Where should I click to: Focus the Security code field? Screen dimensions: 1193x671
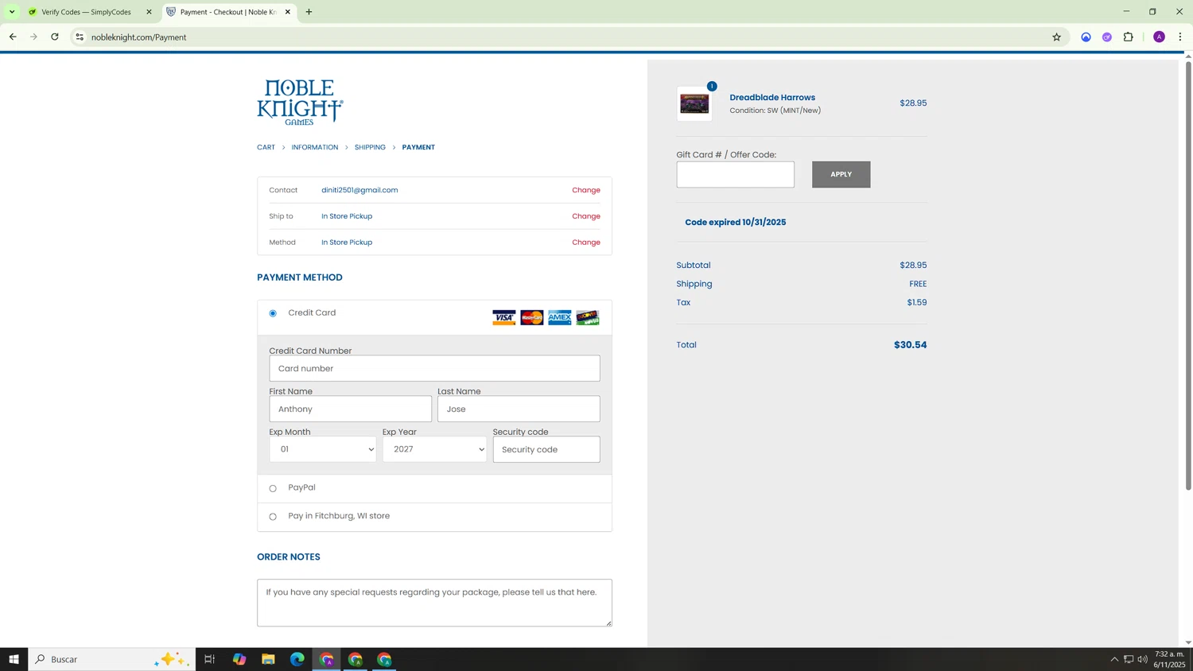pyautogui.click(x=546, y=449)
